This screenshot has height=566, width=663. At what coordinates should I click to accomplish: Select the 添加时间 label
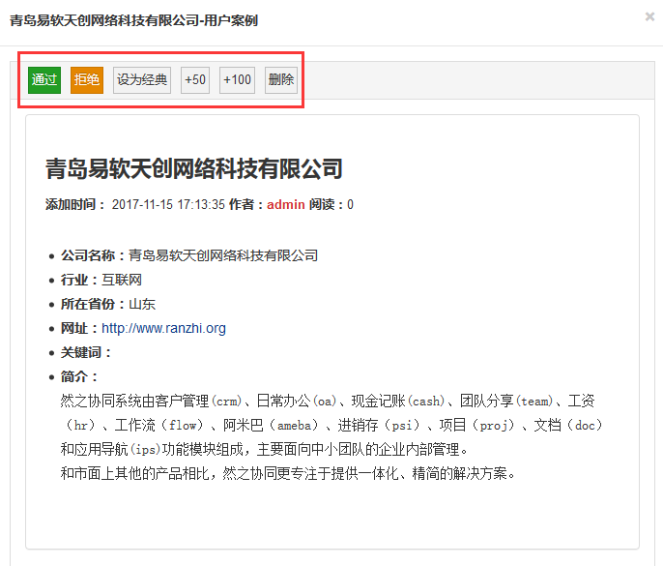pos(75,204)
